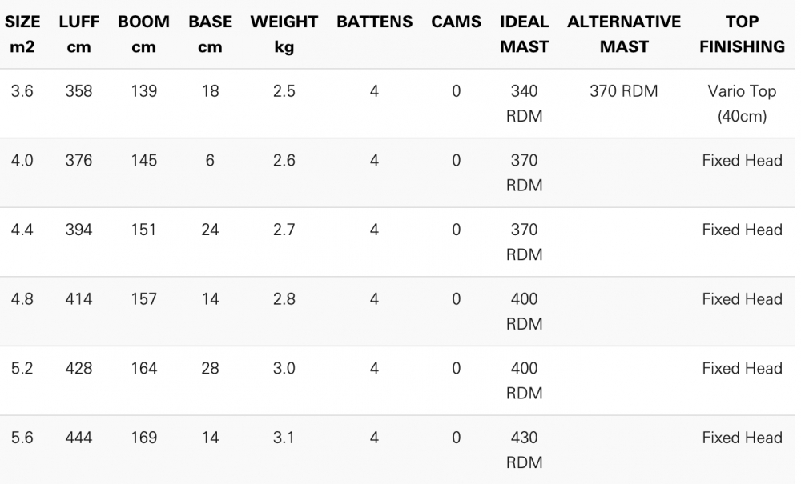
Task: Select the 340 RDM ideal mast cell
Action: tap(525, 103)
